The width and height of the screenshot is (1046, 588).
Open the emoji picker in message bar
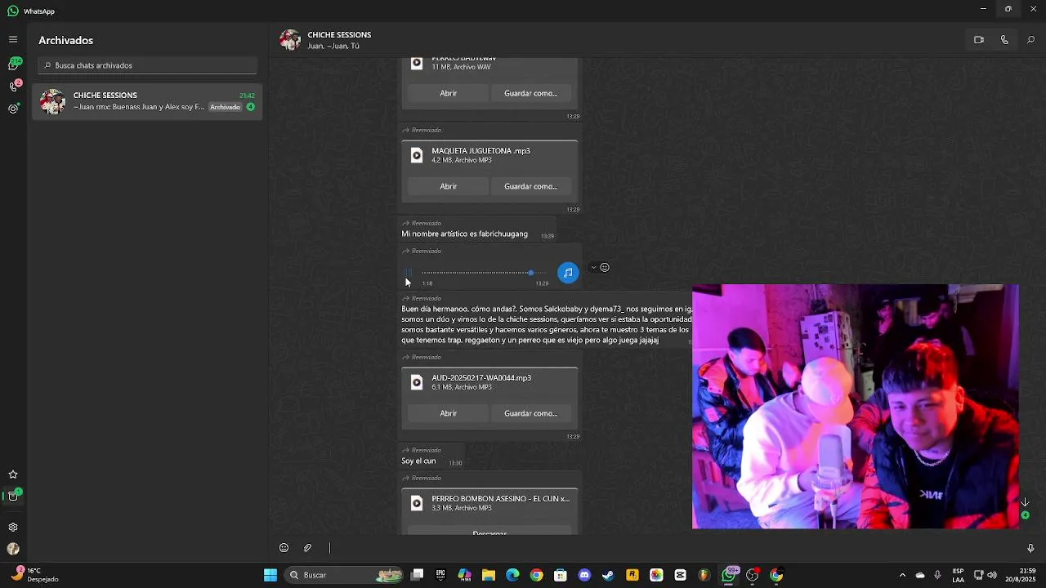[284, 548]
